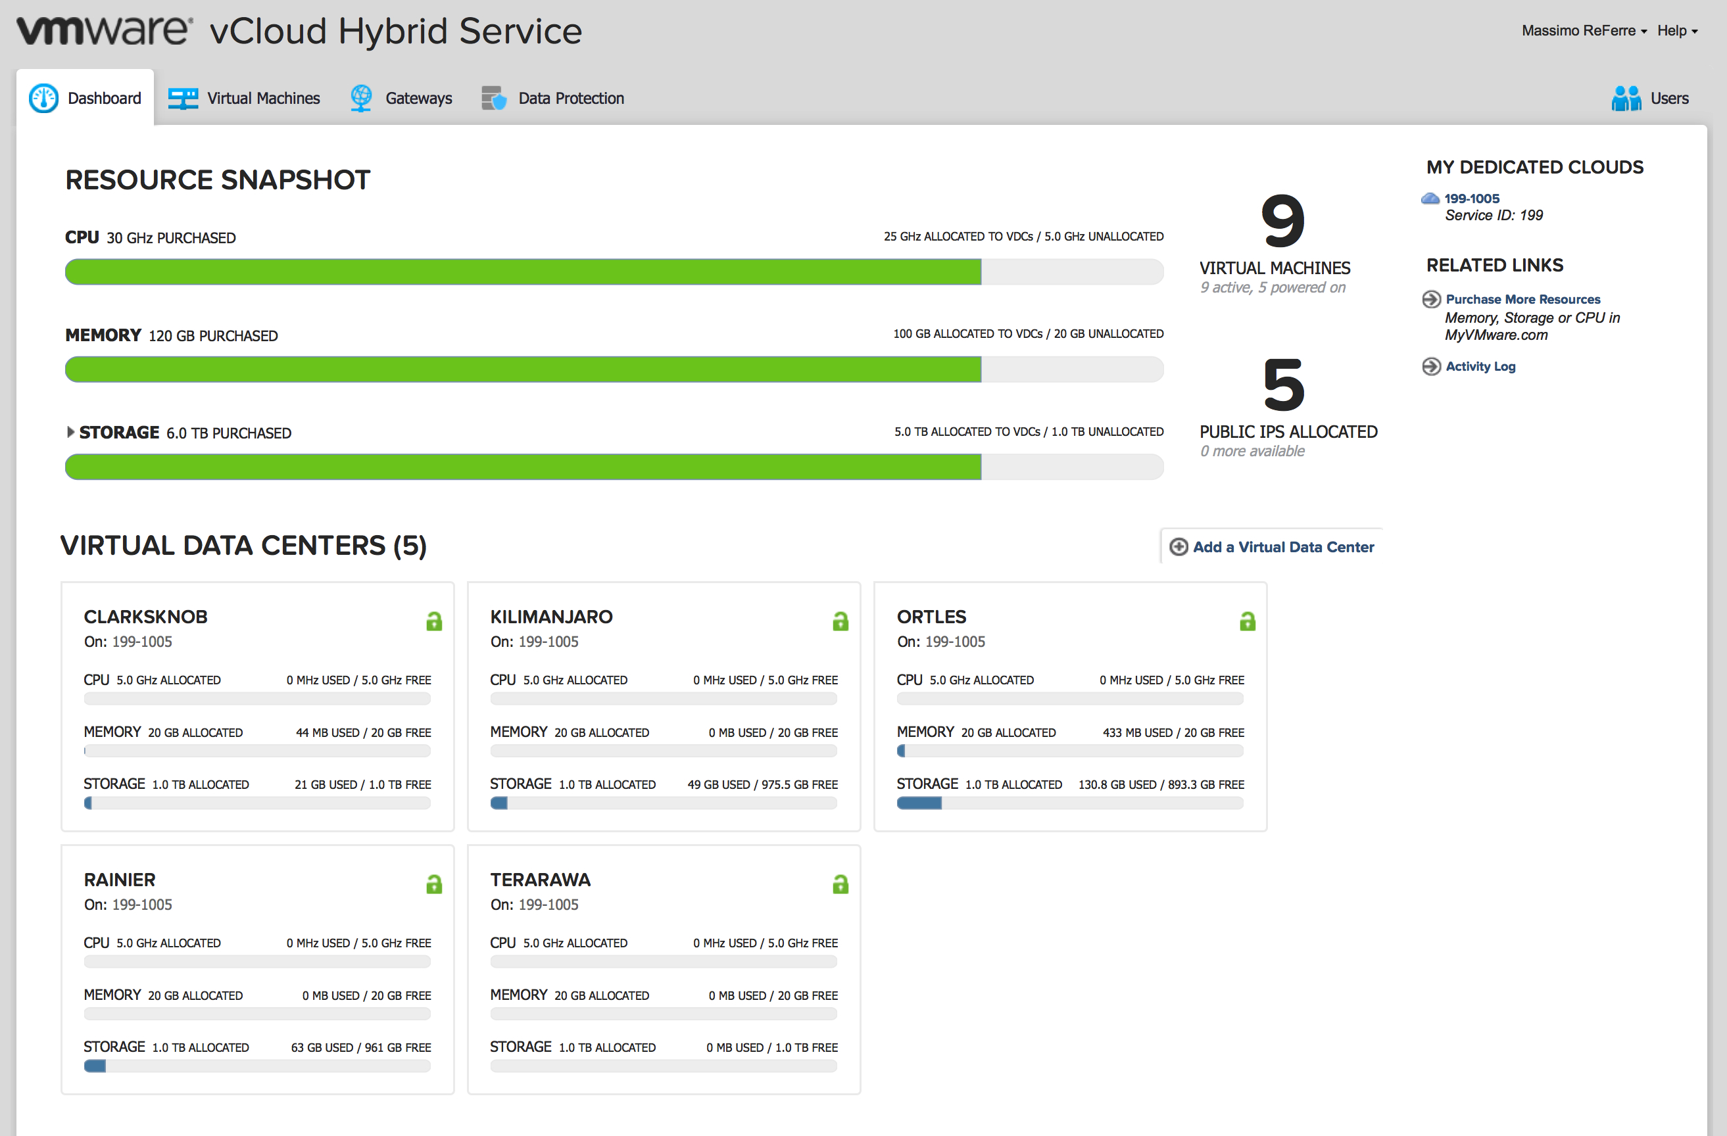This screenshot has width=1727, height=1136.
Task: Click the plus icon for adding a data center
Action: tap(1179, 547)
